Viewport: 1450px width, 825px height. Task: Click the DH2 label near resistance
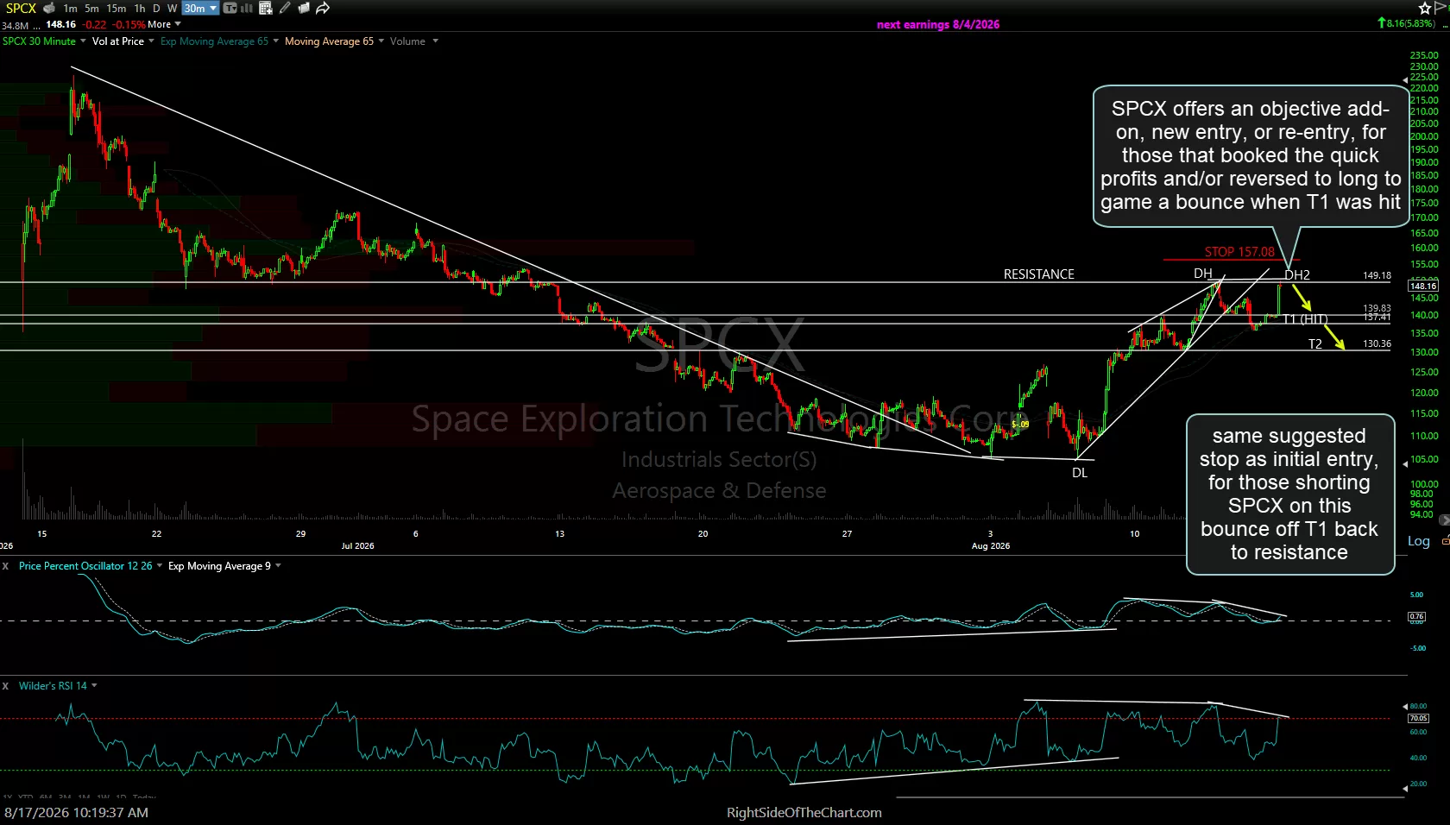pyautogui.click(x=1297, y=275)
